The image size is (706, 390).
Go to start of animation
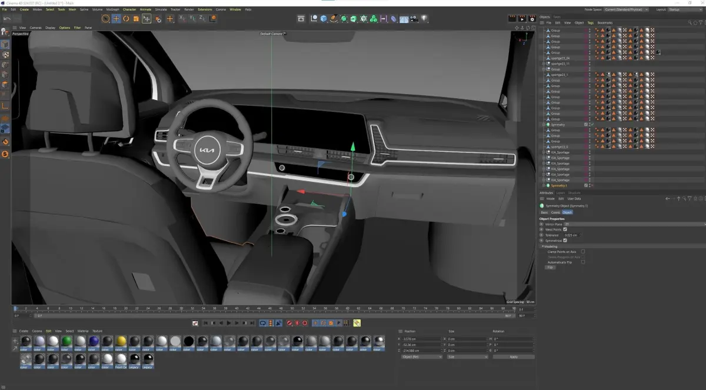(205, 323)
